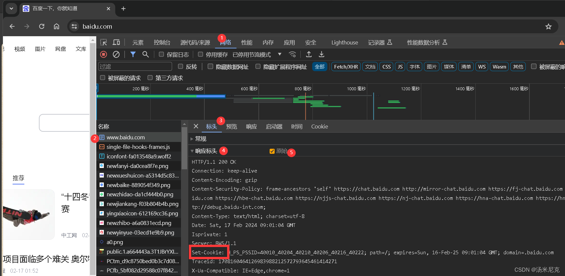Switch to the 元素 panel tab
Viewport: 565px width, 276px height.
tap(138, 42)
